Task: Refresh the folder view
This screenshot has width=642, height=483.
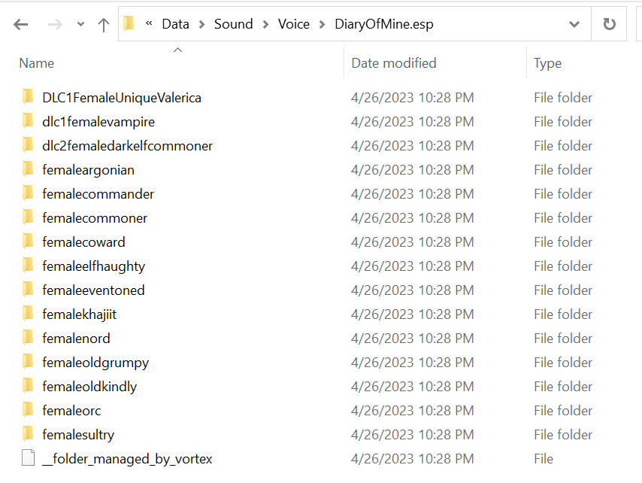Action: coord(609,24)
